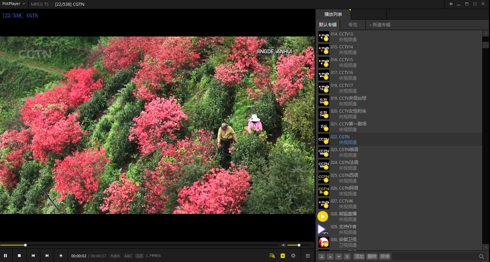Select playlist item 020. CCTV女性时尚
Viewport: 490px width, 262px height.
click(x=399, y=114)
